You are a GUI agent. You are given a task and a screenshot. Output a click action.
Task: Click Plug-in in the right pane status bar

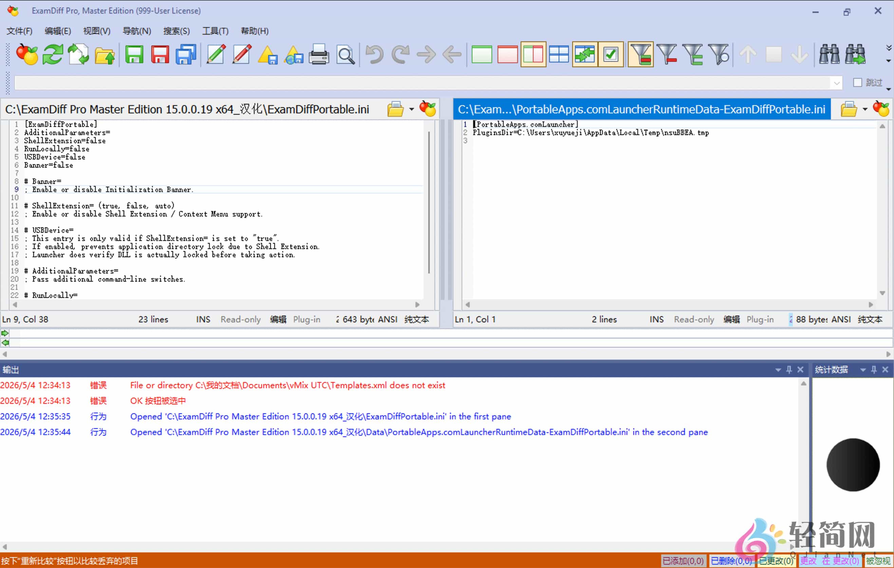760,319
